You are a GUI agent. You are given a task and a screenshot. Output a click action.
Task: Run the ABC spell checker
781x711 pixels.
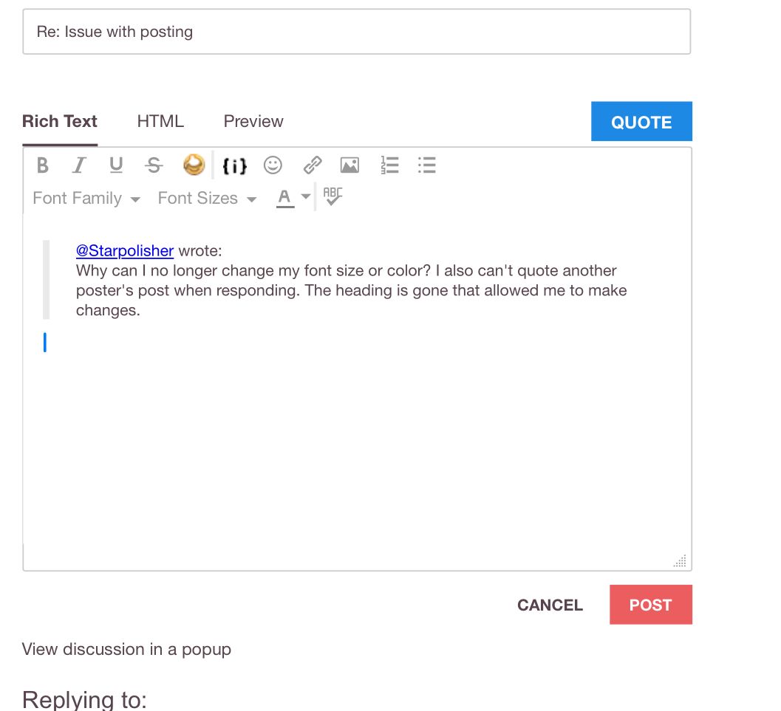[333, 196]
